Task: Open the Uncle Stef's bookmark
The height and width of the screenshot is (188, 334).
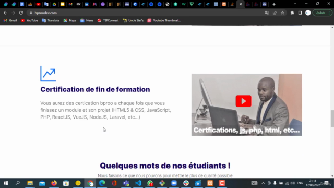Action: [133, 20]
